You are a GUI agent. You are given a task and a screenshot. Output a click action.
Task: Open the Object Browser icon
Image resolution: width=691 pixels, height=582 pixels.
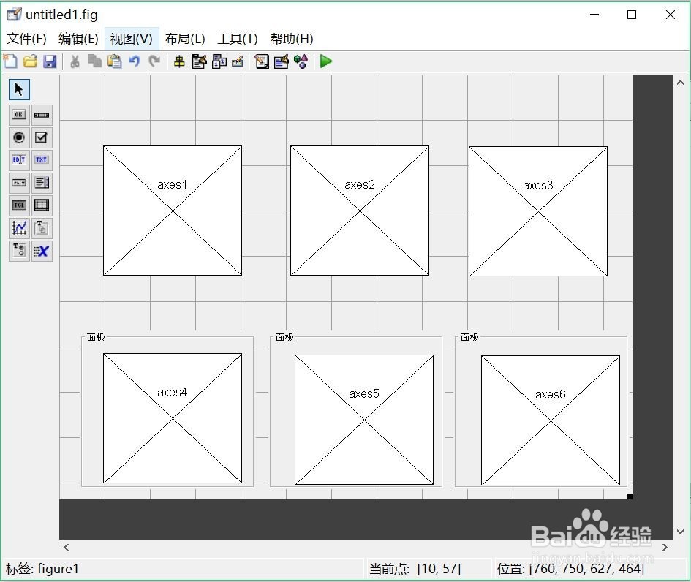[301, 61]
